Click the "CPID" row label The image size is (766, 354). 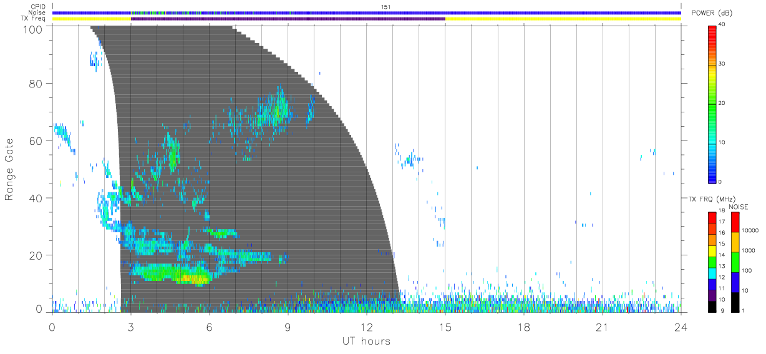[x=39, y=7]
